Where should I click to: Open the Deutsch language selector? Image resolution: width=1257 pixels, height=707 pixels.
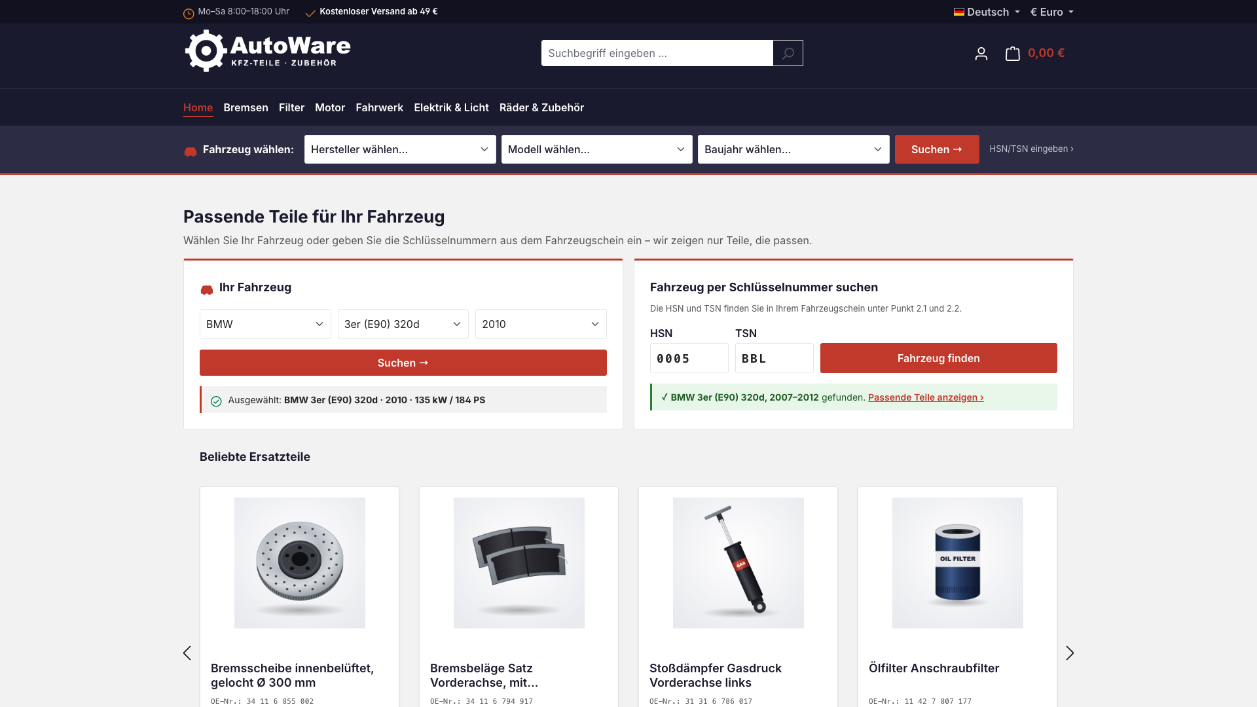[x=987, y=12]
